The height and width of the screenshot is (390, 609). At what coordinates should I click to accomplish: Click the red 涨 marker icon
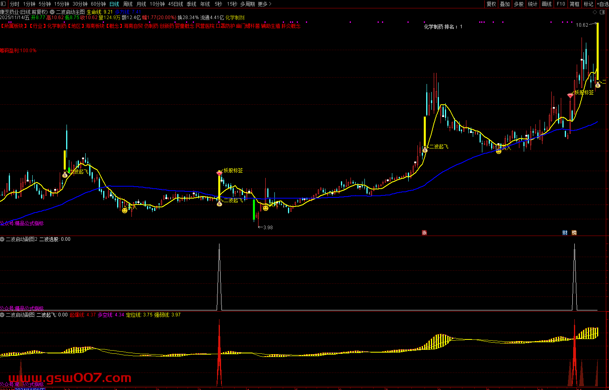[x=424, y=233]
